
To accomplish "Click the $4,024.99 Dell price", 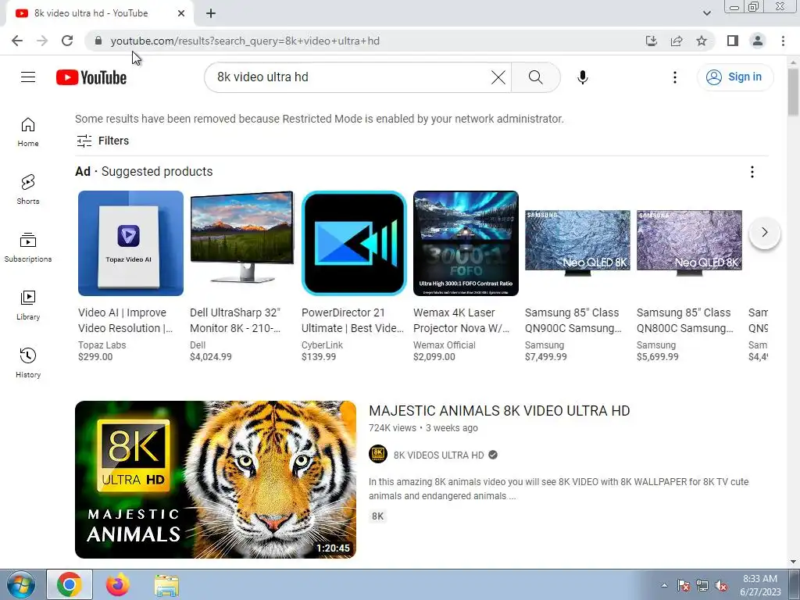I will (x=211, y=356).
